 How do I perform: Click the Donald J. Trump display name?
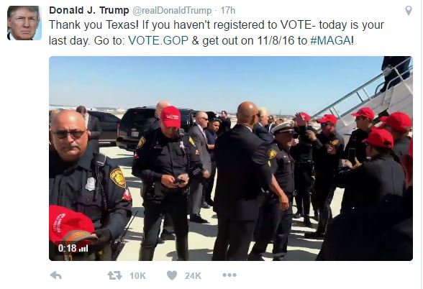[x=89, y=11]
